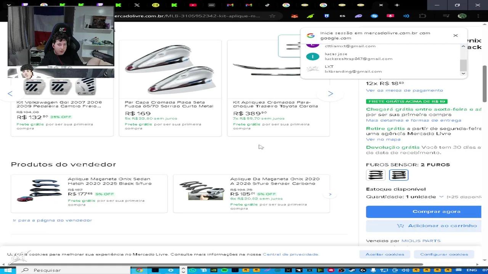The width and height of the screenshot is (488, 274).
Task: Click next arrow in product carousel
Action: tap(330, 94)
